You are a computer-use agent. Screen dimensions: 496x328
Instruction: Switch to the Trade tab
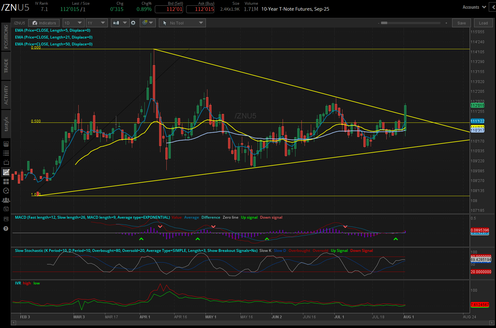[6, 66]
